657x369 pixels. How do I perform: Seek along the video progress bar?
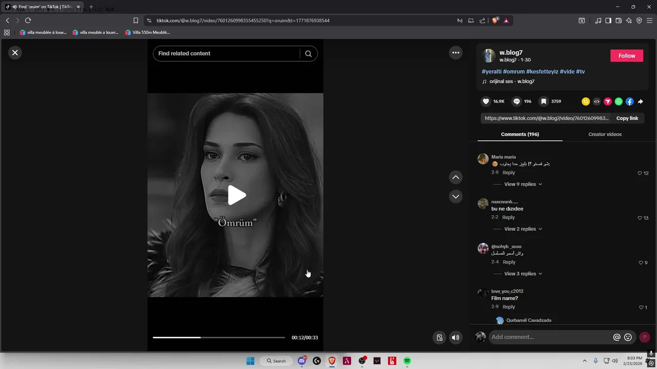219,337
